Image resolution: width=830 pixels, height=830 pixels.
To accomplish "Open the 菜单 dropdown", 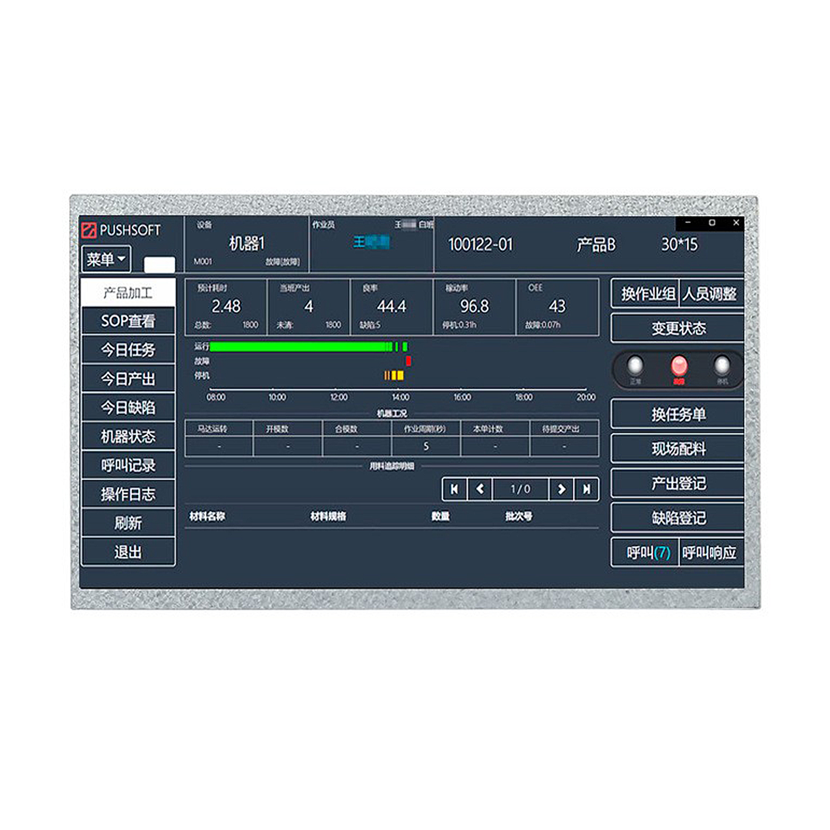I will point(106,259).
